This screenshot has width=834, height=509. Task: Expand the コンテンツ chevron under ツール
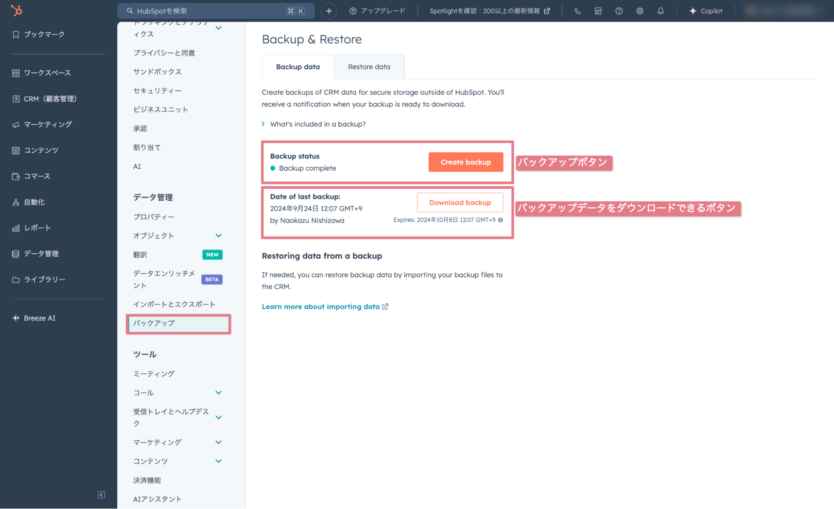(219, 461)
